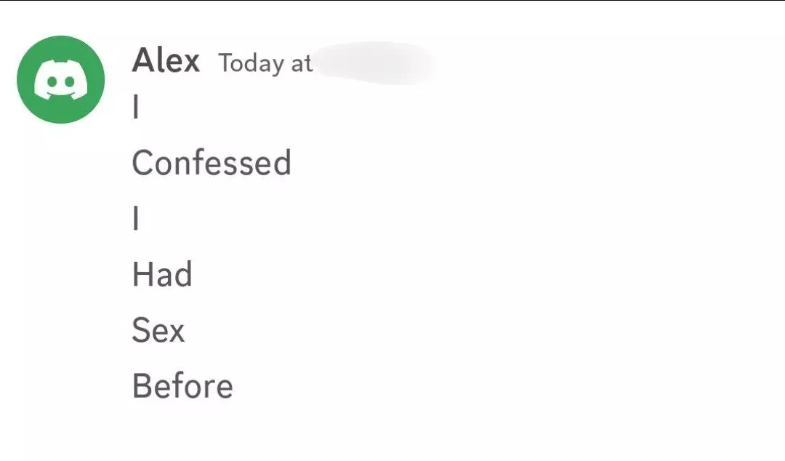The height and width of the screenshot is (461, 785).
Task: Click the "I" line directly above "Had"
Action: 136,218
